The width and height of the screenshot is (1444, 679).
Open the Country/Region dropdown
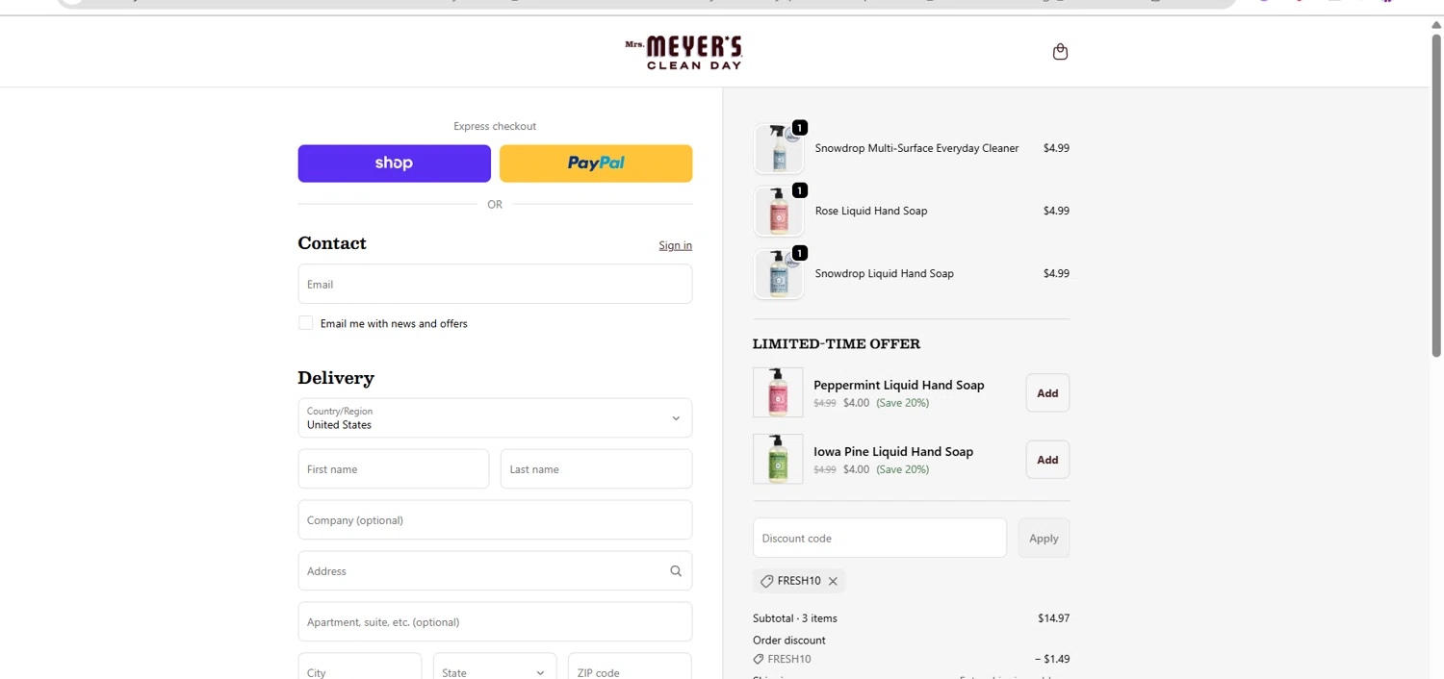(495, 418)
